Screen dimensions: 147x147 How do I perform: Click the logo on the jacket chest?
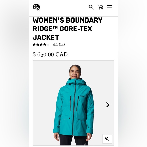pyautogui.click(x=82, y=97)
